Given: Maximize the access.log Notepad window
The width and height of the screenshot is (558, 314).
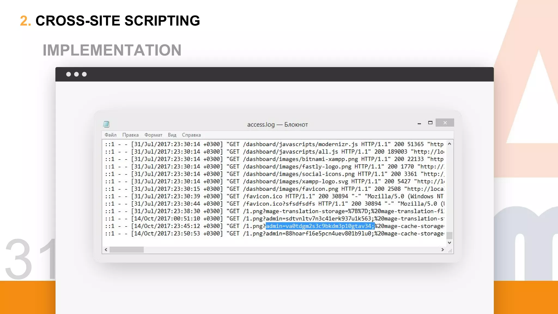Looking at the screenshot, I should (x=430, y=123).
